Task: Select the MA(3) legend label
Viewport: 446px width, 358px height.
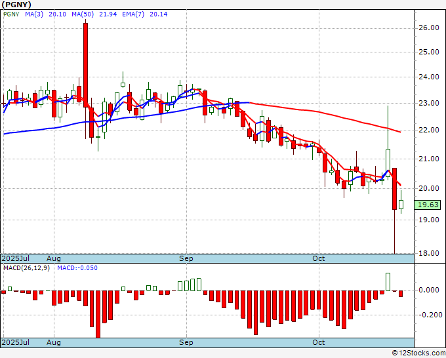Action: click(34, 14)
